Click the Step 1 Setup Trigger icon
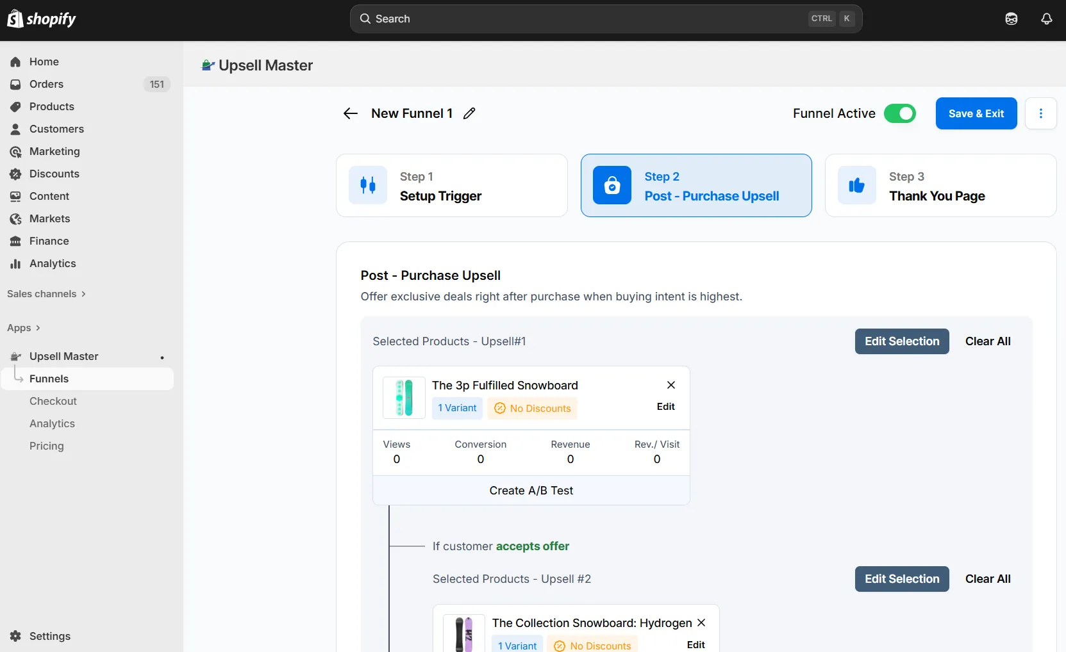 (367, 185)
